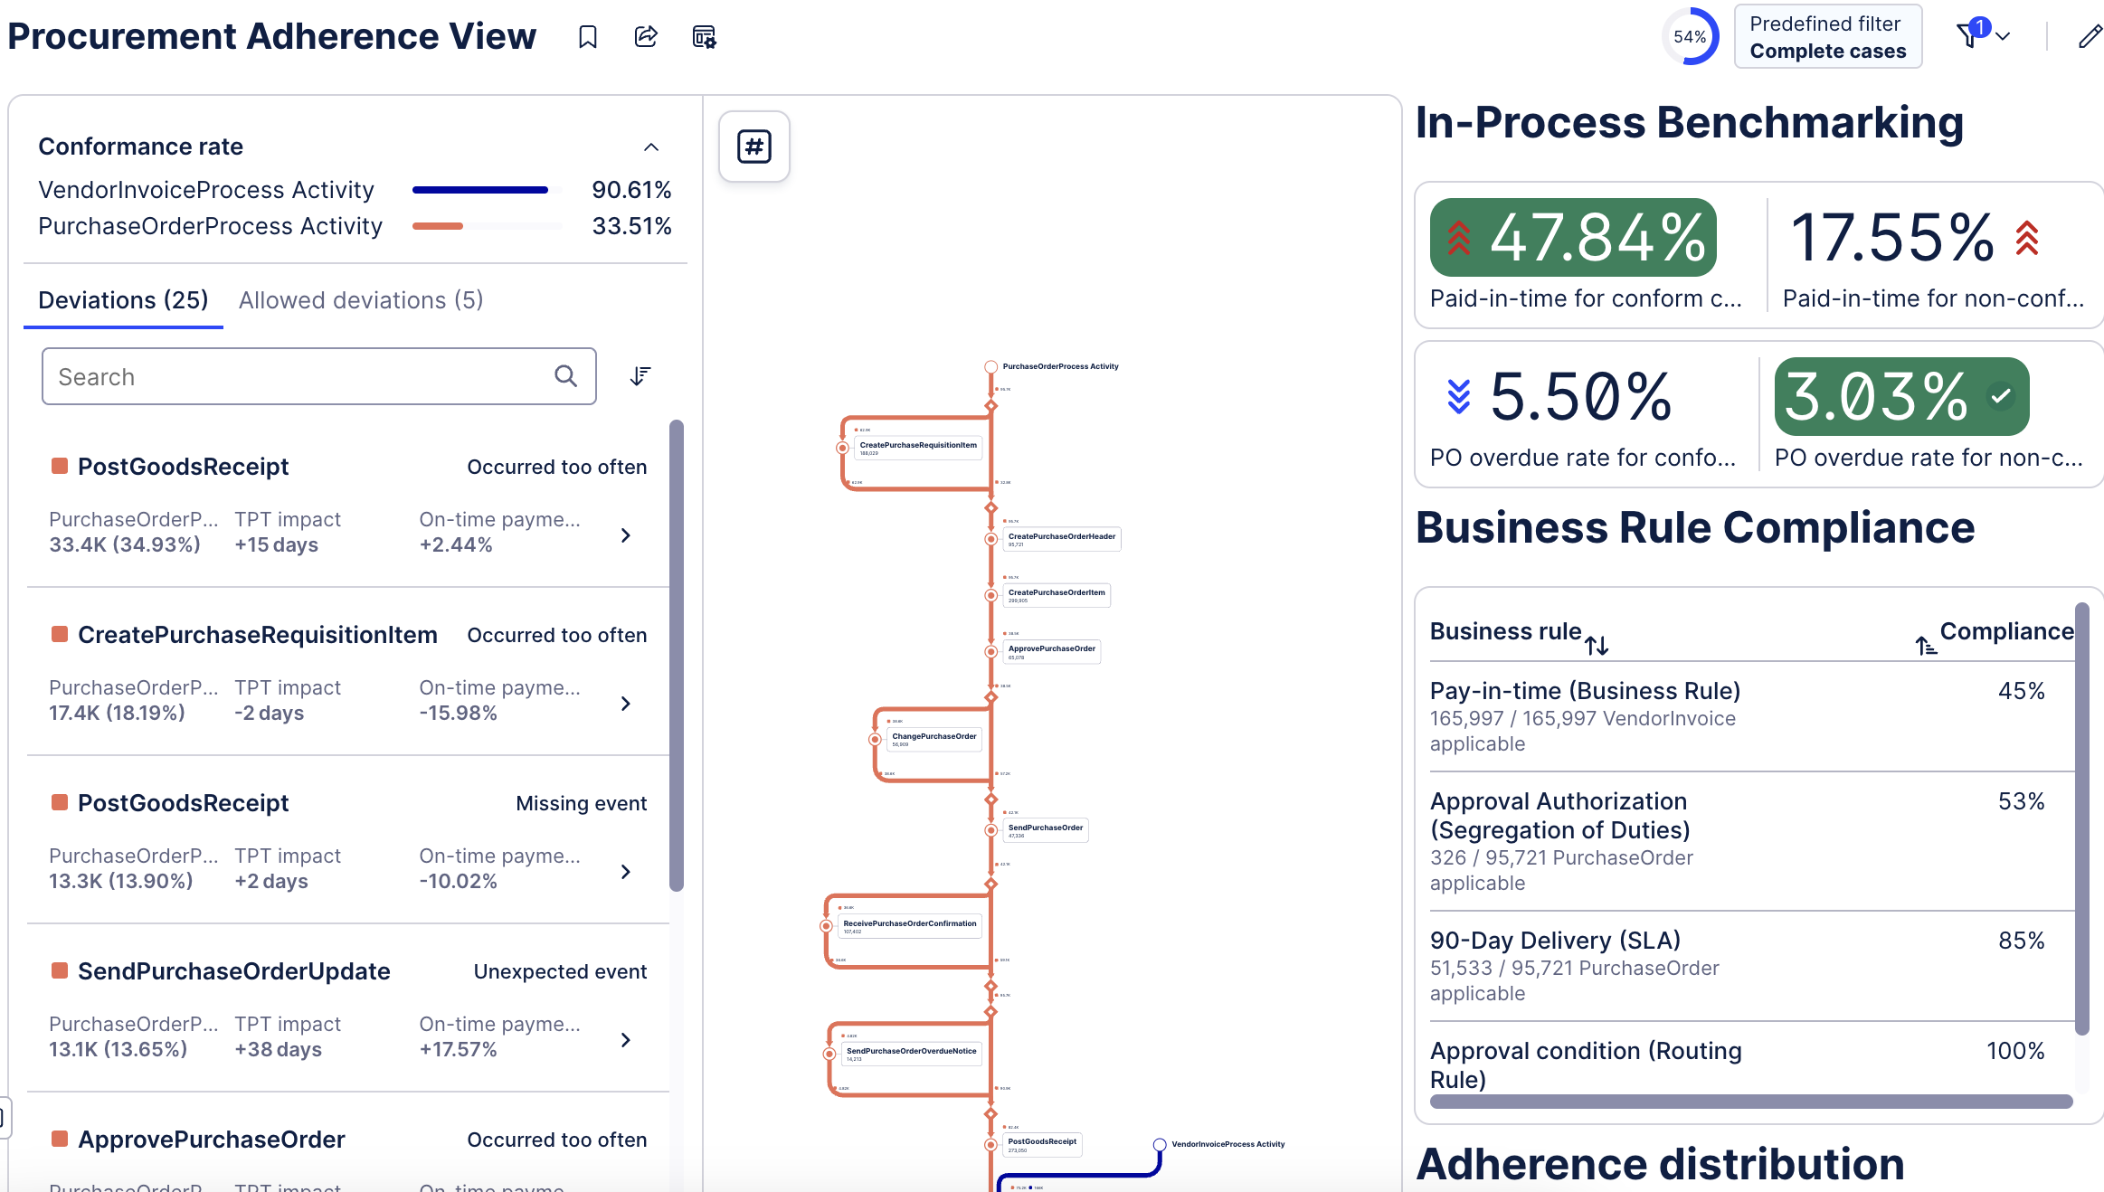Sort by Business rule column
The image size is (2104, 1192).
click(x=1597, y=645)
